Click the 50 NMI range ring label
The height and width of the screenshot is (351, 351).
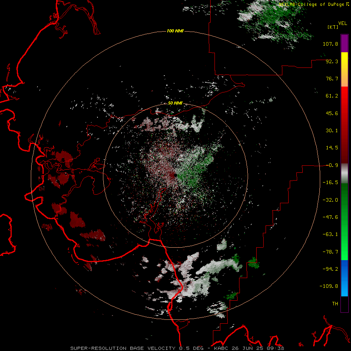click(x=175, y=103)
